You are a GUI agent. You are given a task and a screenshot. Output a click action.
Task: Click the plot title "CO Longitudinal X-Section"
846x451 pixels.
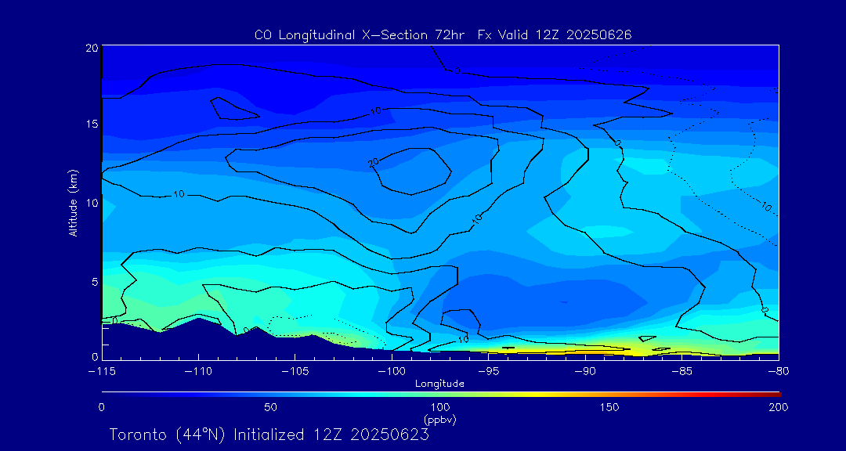point(342,35)
